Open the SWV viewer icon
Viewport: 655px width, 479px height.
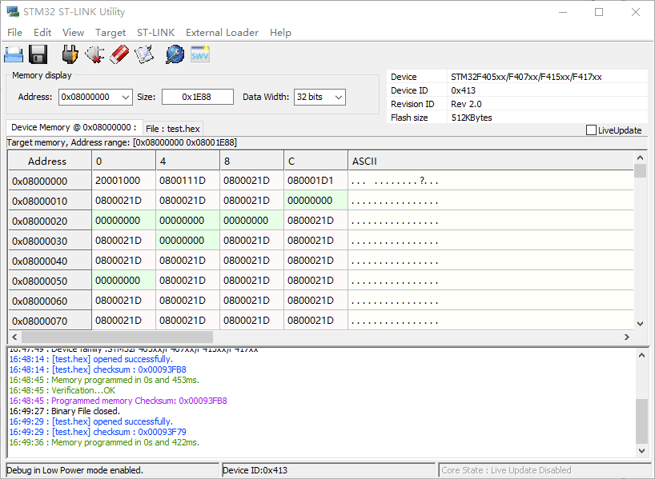point(200,54)
